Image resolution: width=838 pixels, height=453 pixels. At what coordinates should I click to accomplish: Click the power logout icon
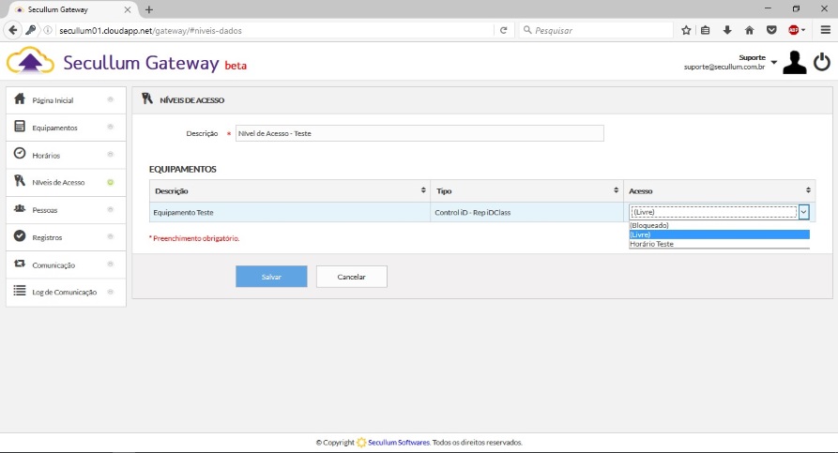(x=821, y=62)
